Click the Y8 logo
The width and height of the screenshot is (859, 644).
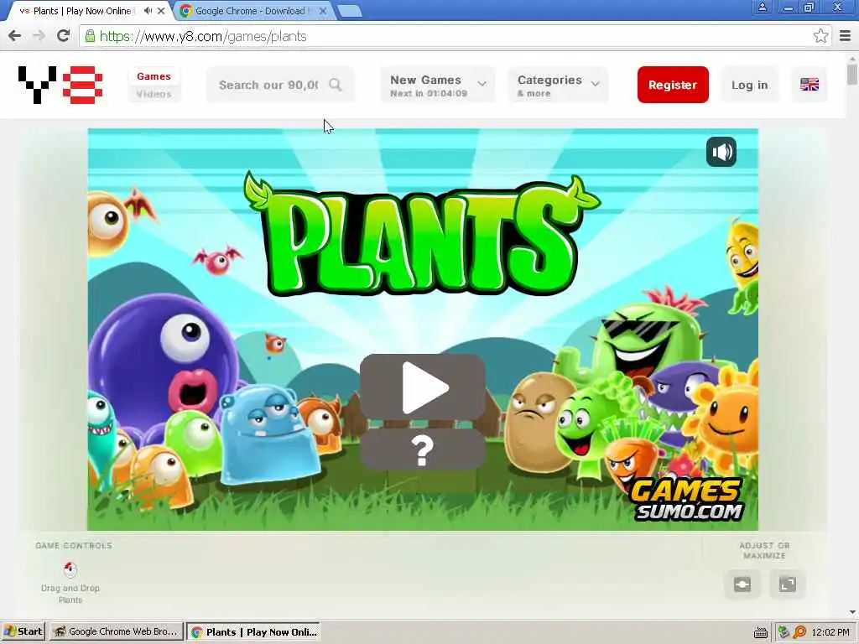click(x=60, y=85)
